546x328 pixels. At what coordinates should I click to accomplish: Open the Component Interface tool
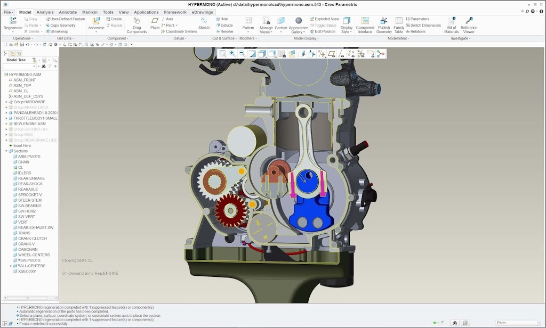tap(365, 21)
